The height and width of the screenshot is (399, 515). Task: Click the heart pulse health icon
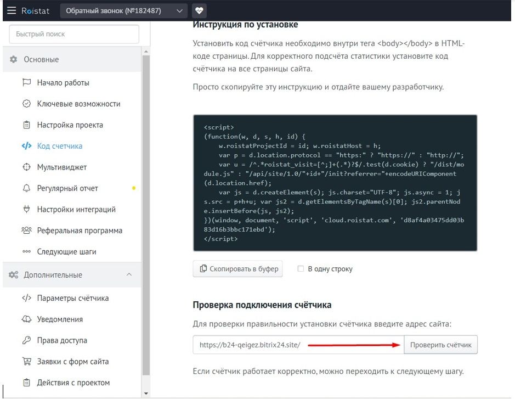click(x=199, y=10)
